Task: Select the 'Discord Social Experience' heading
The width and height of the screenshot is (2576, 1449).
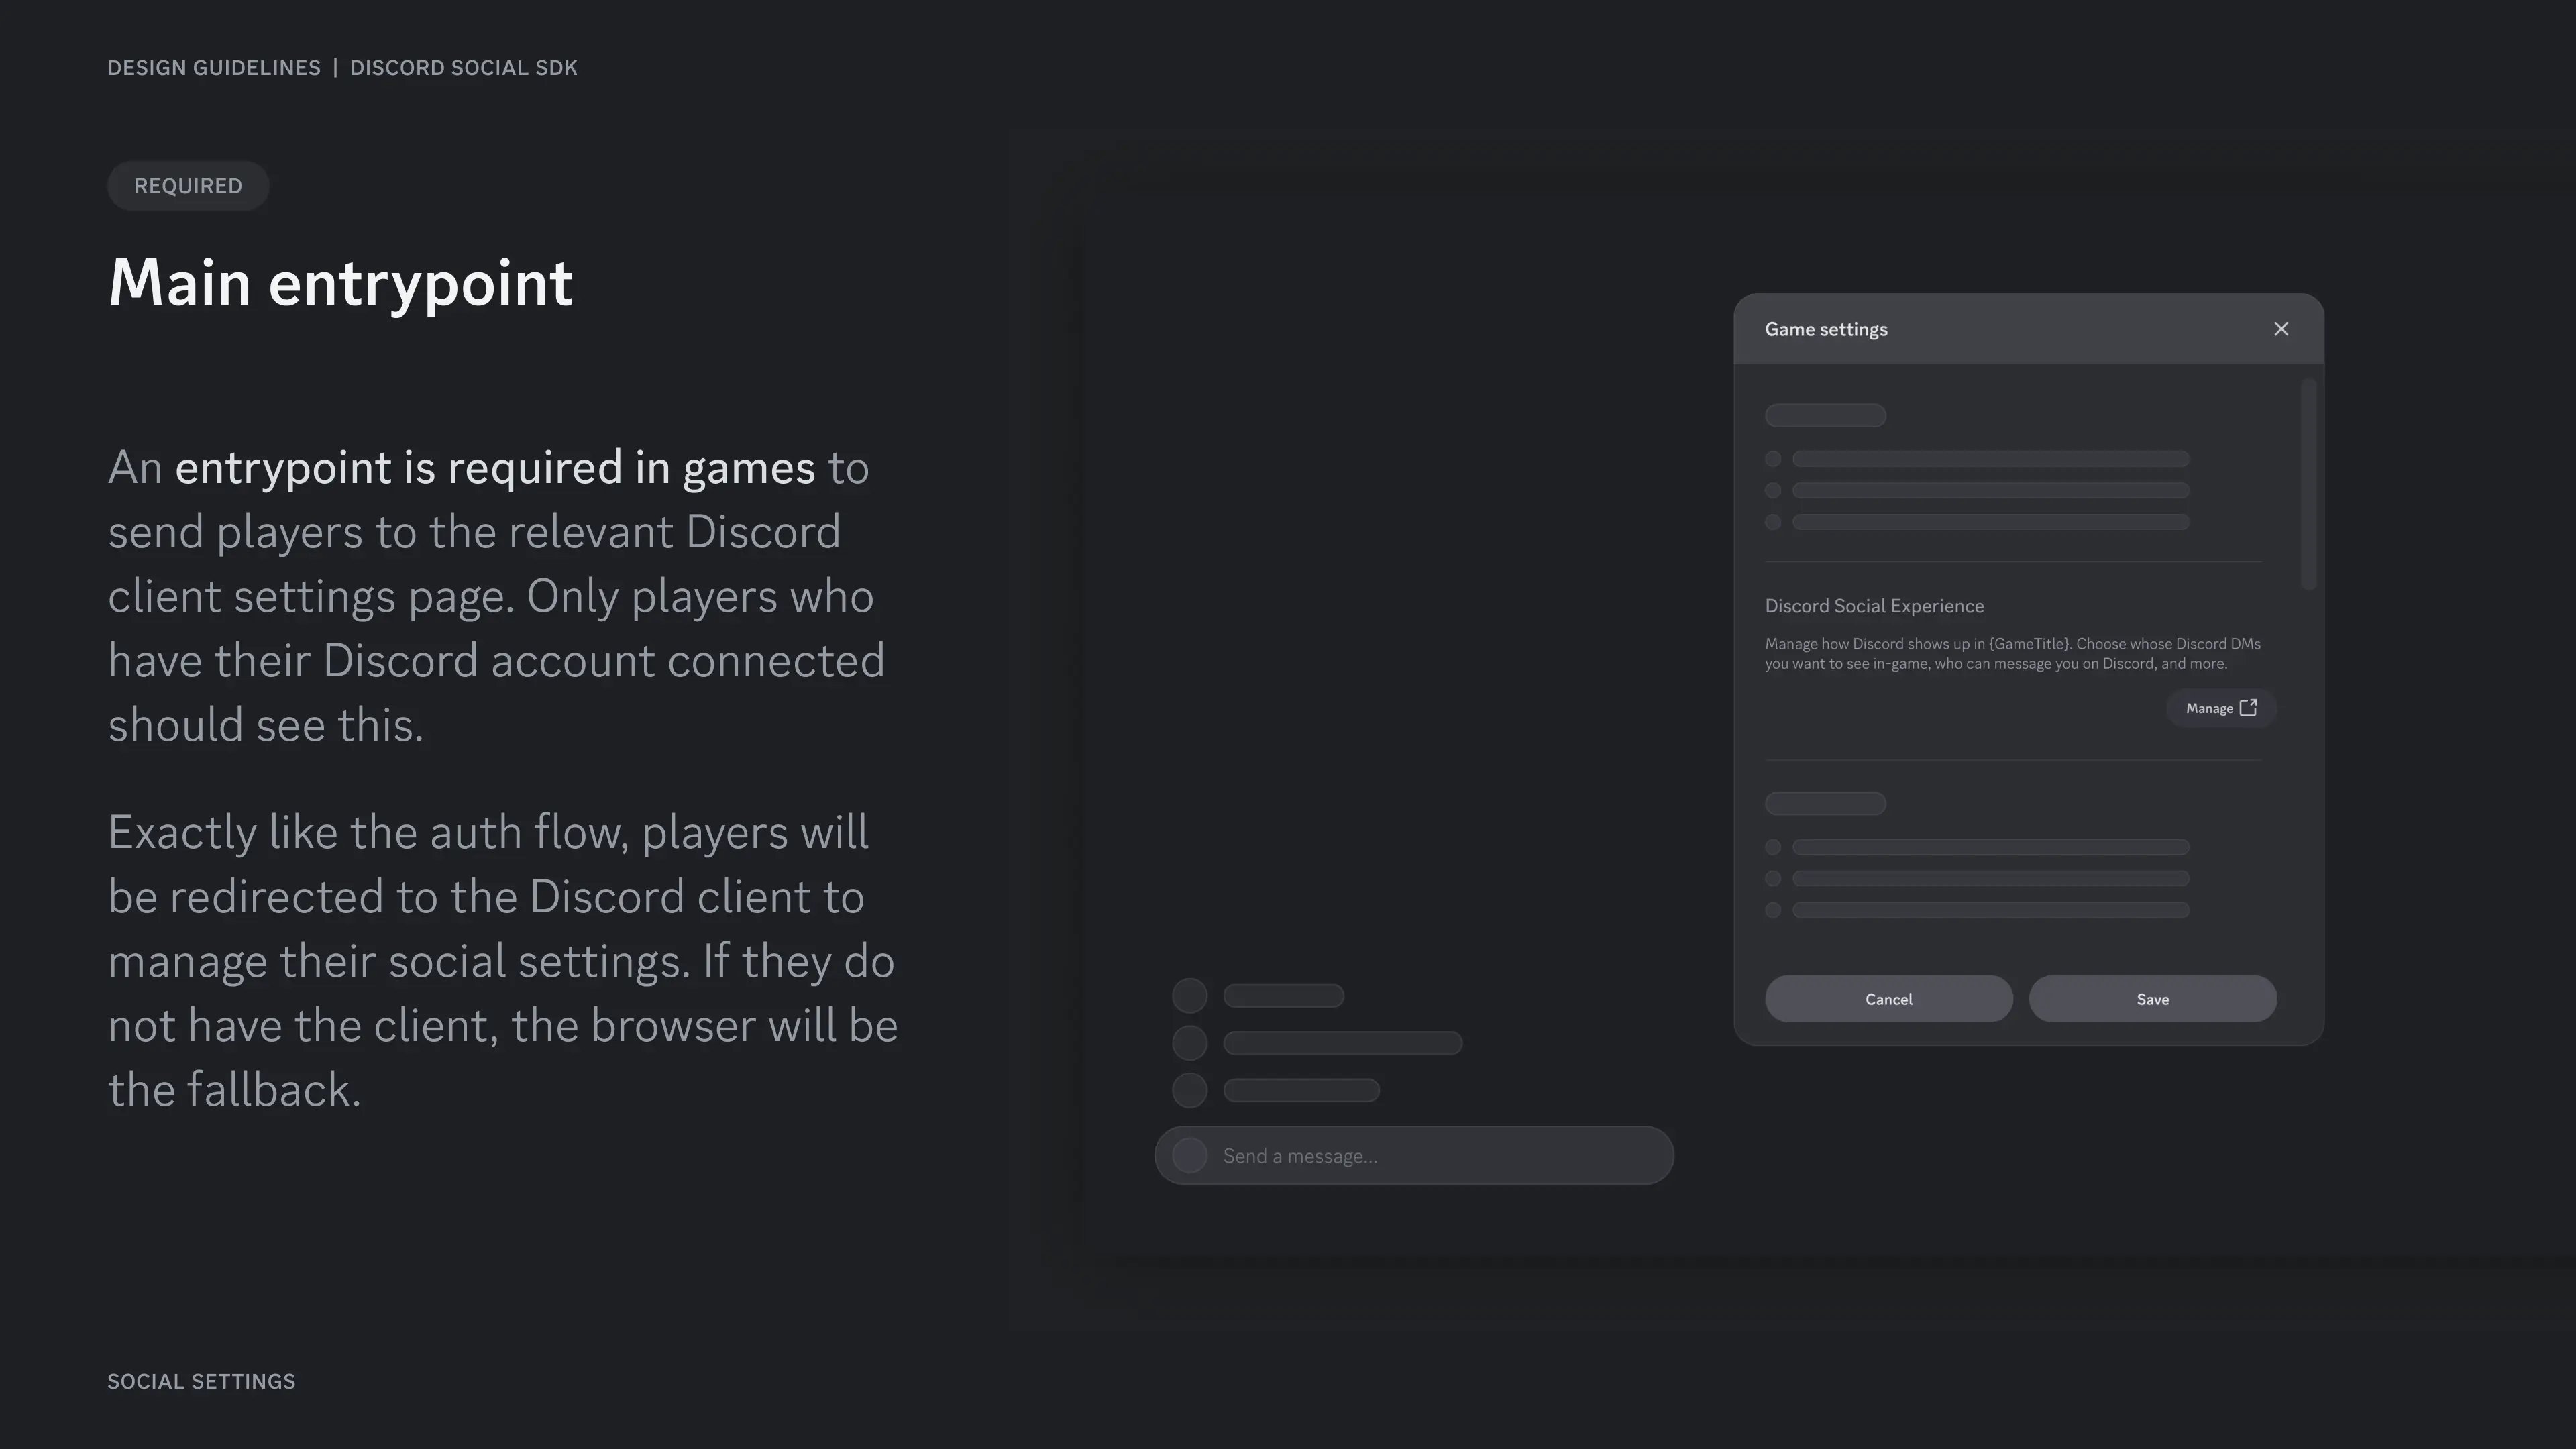Action: (x=1874, y=606)
